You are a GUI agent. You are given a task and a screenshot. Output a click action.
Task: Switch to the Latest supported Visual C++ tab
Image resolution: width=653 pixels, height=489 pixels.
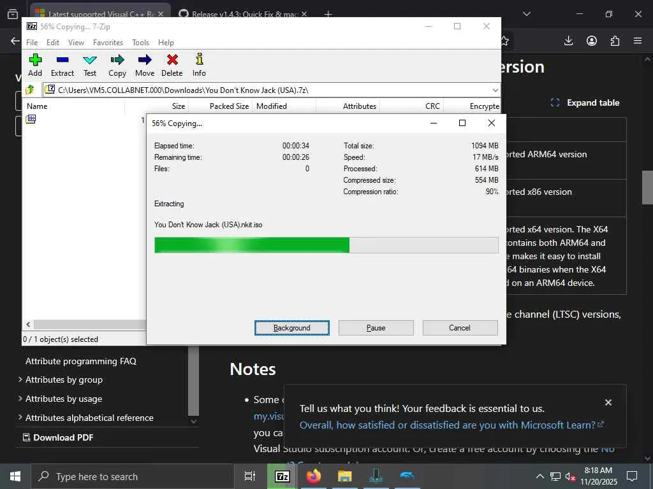tap(100, 13)
